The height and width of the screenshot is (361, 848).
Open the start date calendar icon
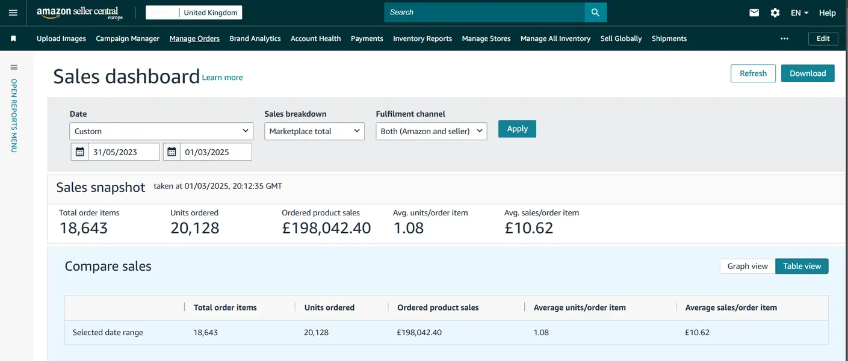80,152
